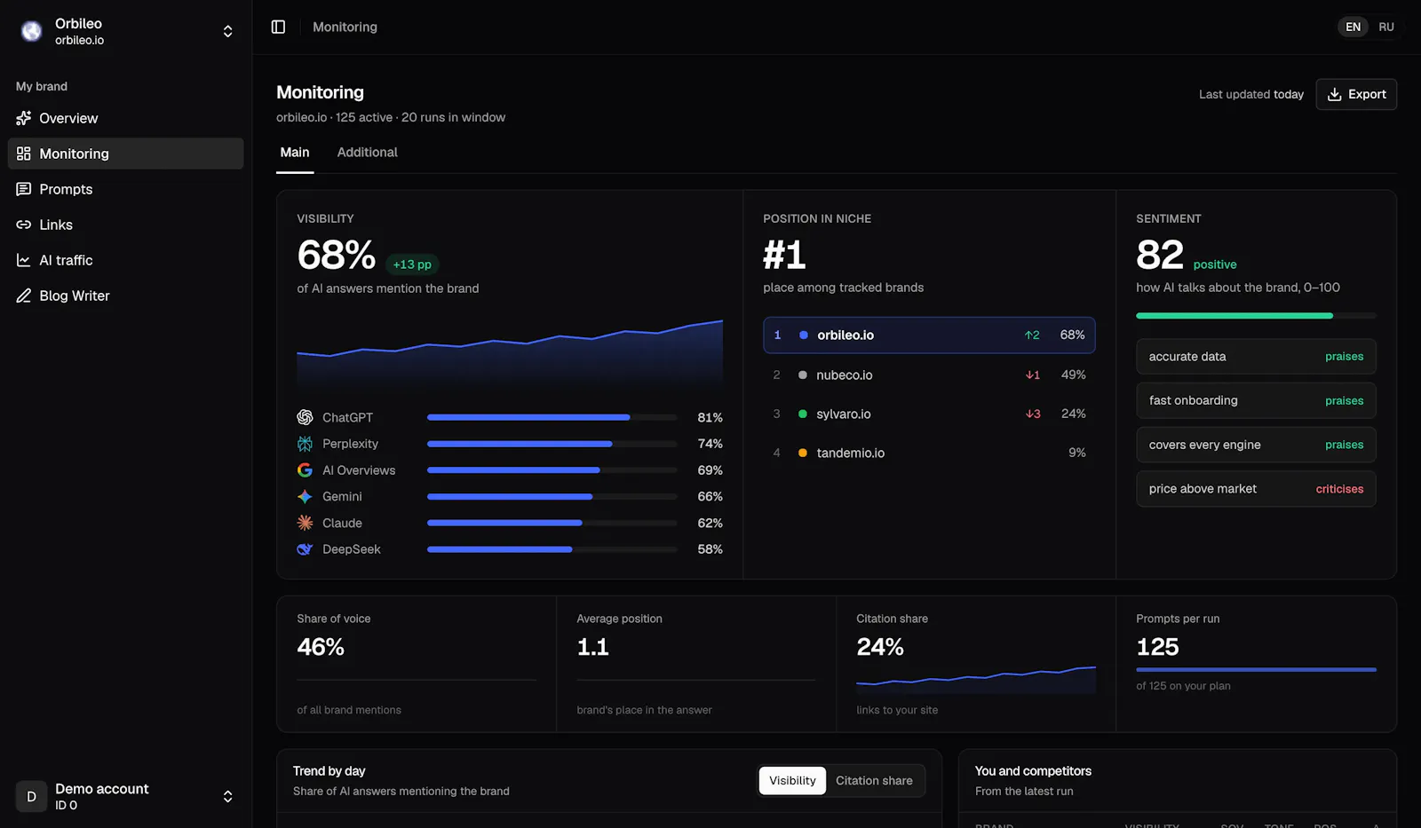
Task: Switch language to RU
Action: [1386, 27]
